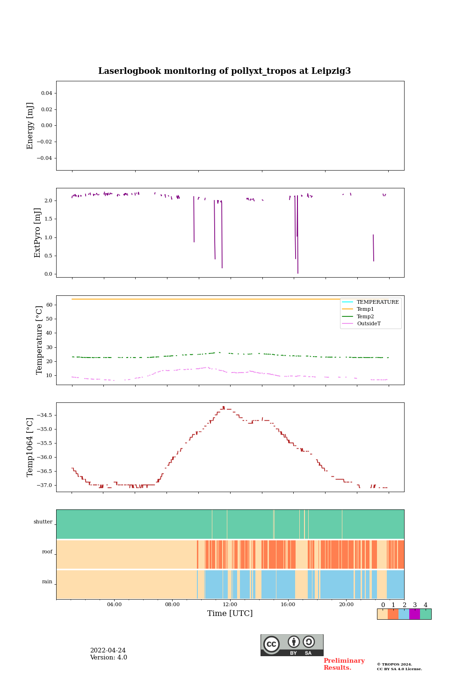Click the roof row label
Image resolution: width=449 pixels, height=673 pixels.
pyautogui.click(x=47, y=552)
